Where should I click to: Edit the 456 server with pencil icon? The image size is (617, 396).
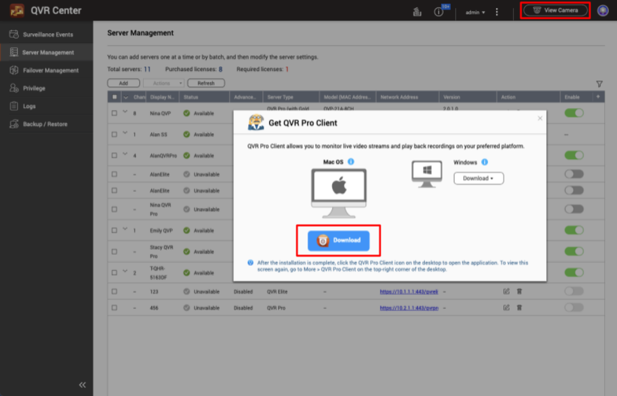coord(506,308)
